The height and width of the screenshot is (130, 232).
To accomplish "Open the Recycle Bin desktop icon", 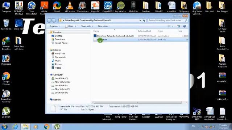I will [6, 24].
